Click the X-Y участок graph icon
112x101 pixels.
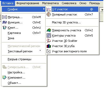tap(48, 9)
